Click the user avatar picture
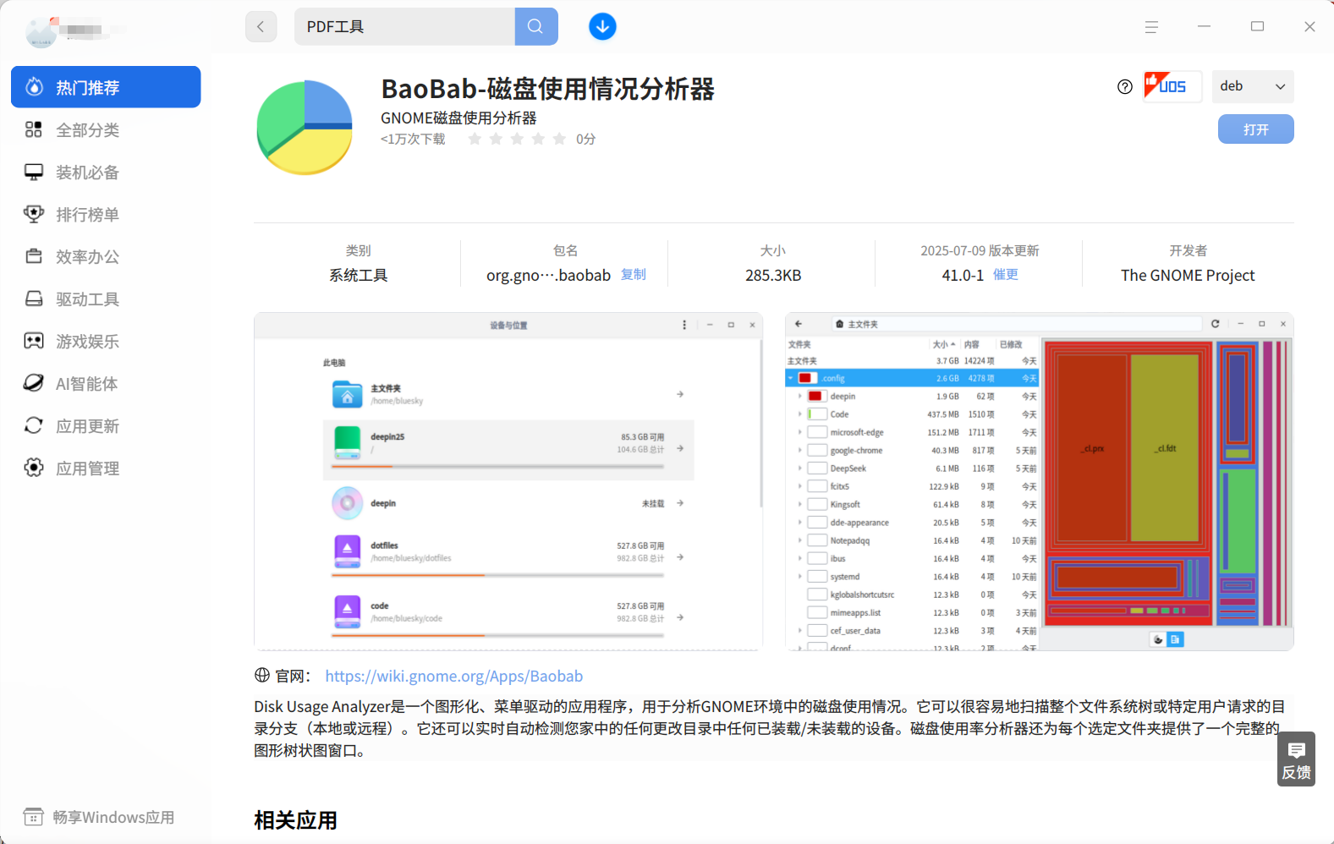The image size is (1334, 844). click(41, 31)
